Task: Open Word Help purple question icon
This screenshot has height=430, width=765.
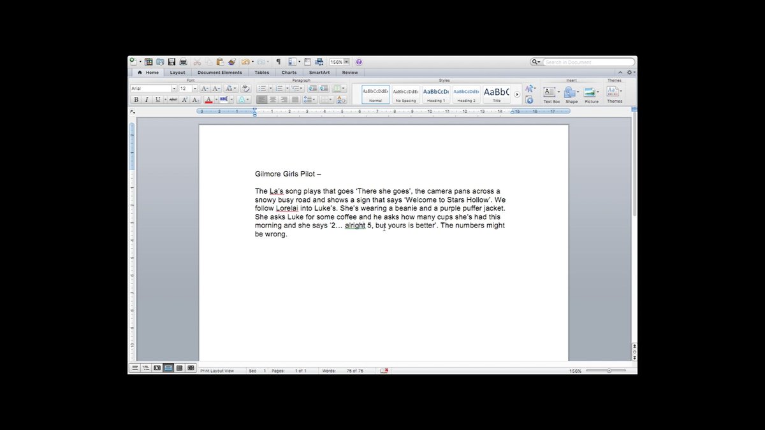Action: [359, 62]
